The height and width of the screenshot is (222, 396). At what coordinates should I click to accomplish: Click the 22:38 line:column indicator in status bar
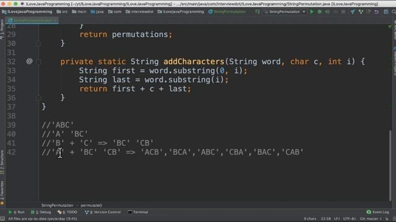click(x=326, y=219)
